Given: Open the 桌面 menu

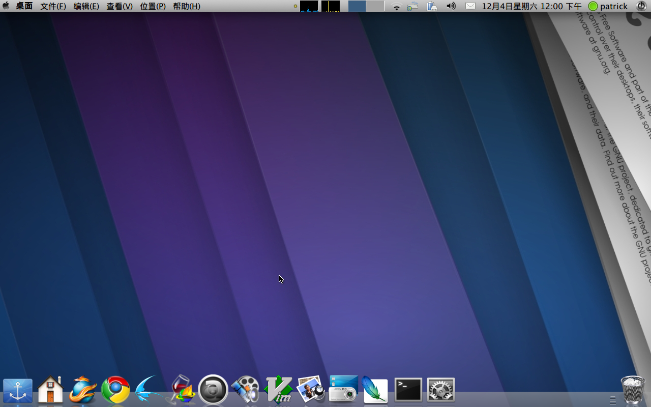Looking at the screenshot, I should 24,6.
